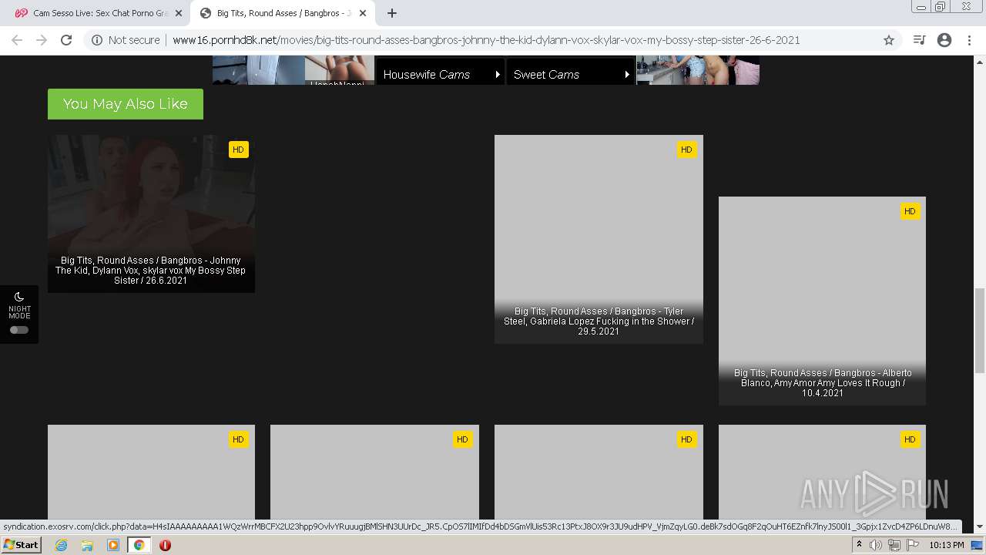Viewport: 986px width, 555px height.
Task: Open the media control icon in toolbar
Action: click(919, 40)
